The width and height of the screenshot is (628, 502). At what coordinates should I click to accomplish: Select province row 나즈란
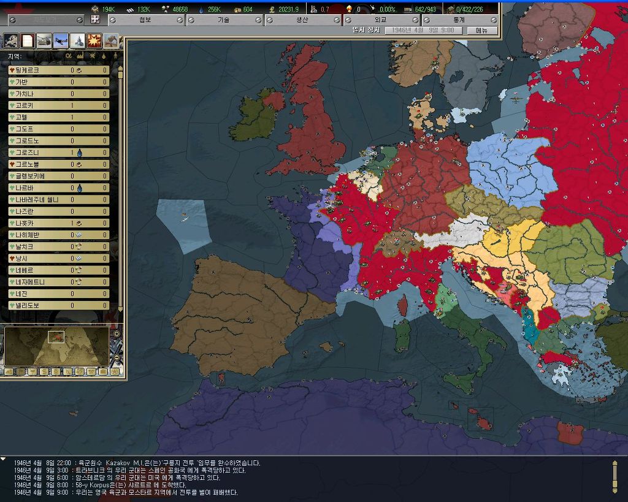(x=59, y=211)
